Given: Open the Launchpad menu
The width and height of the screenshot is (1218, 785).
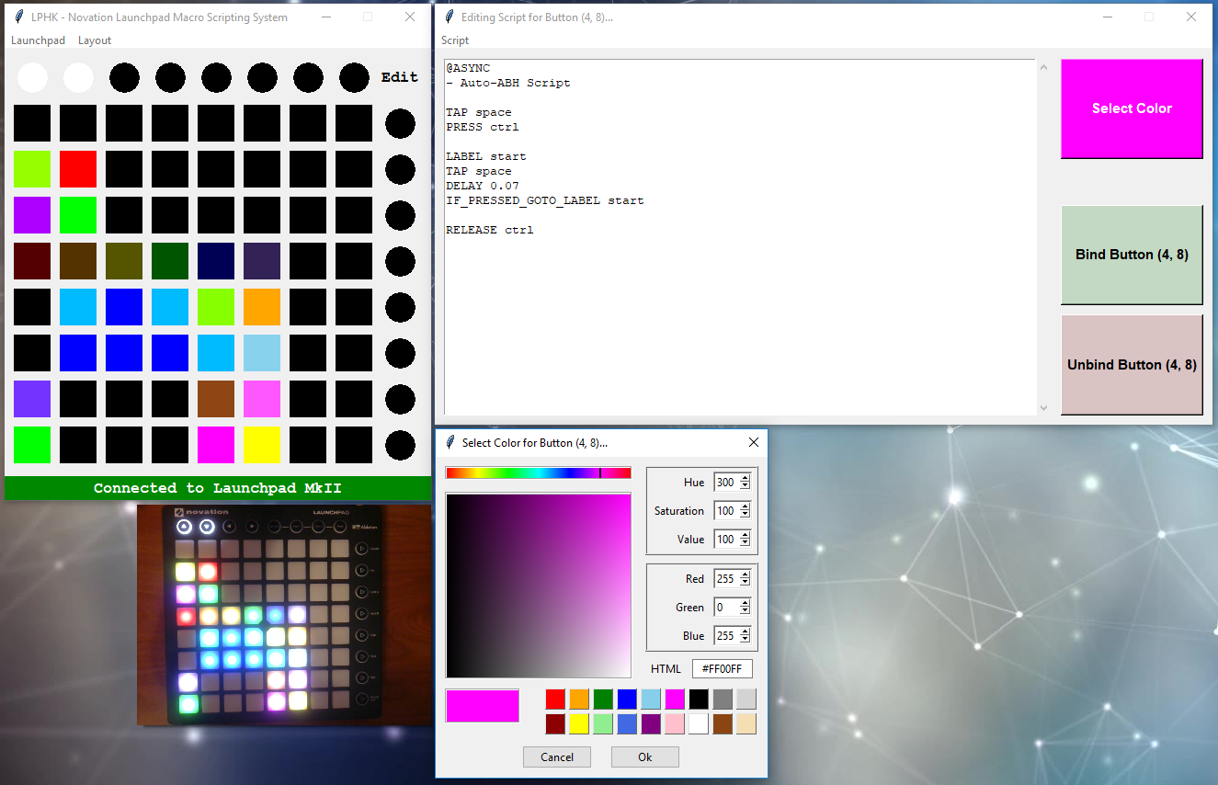Looking at the screenshot, I should coord(38,40).
